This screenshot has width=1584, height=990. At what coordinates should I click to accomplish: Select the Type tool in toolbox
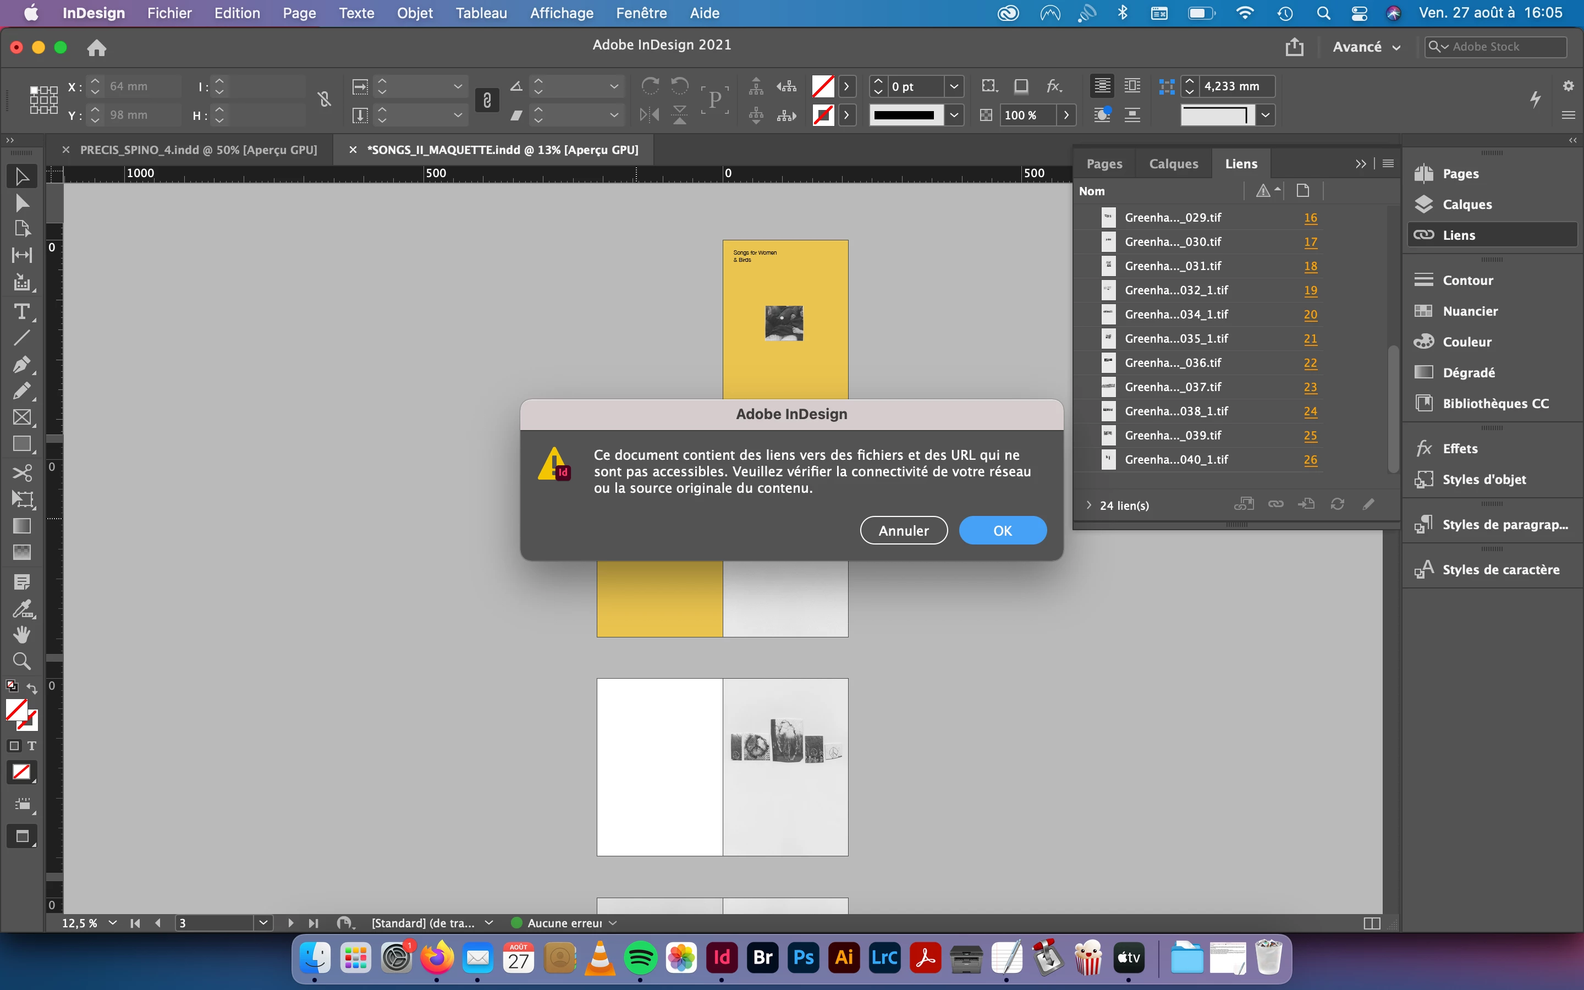click(21, 312)
